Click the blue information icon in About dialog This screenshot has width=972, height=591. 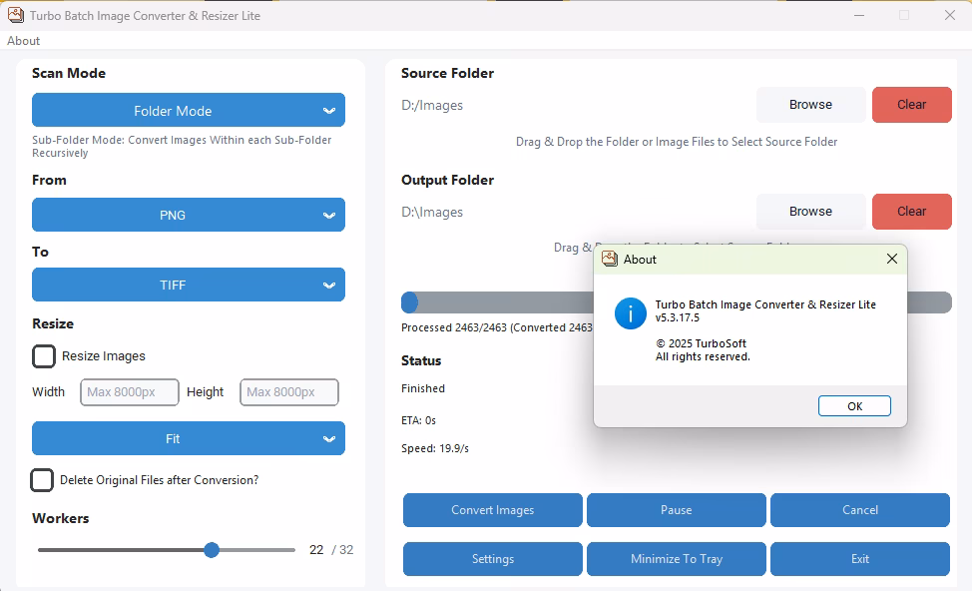click(630, 313)
